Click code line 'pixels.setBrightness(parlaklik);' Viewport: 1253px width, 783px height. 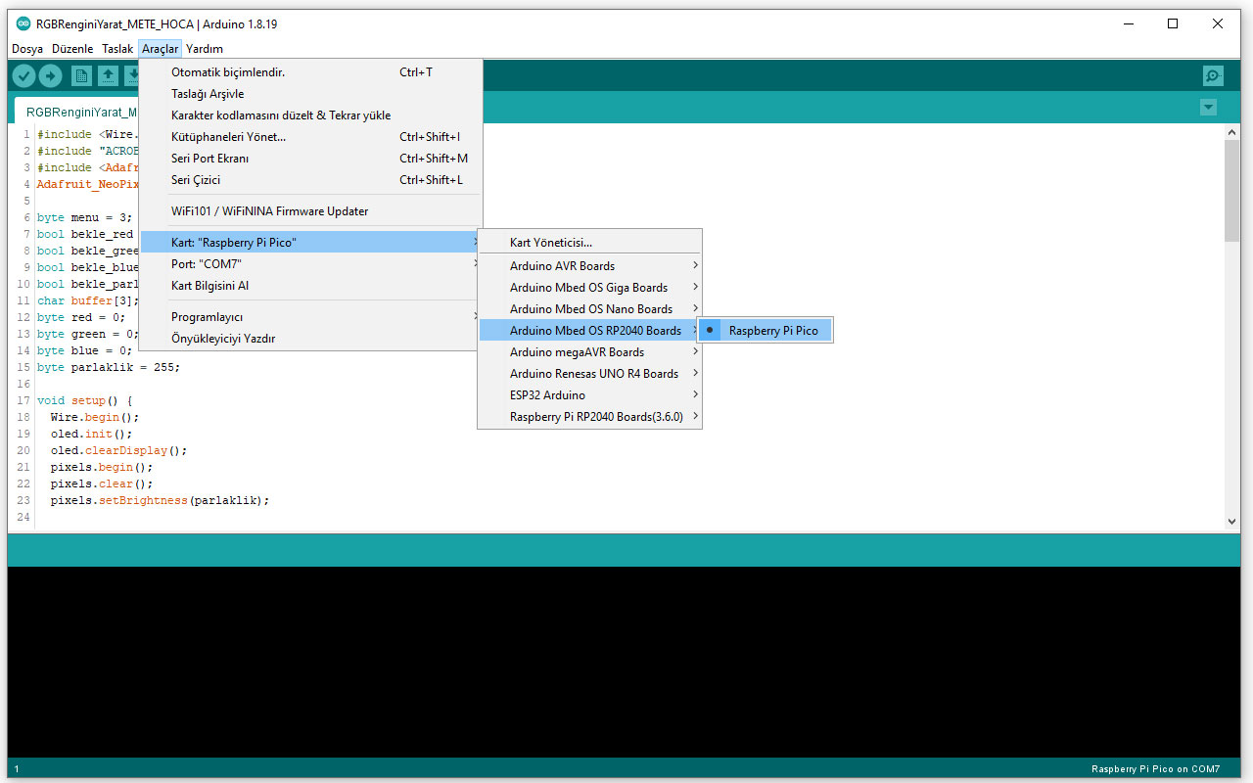click(160, 500)
